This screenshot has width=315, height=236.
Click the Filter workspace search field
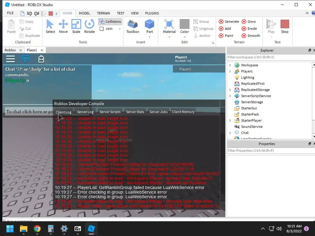271,57
